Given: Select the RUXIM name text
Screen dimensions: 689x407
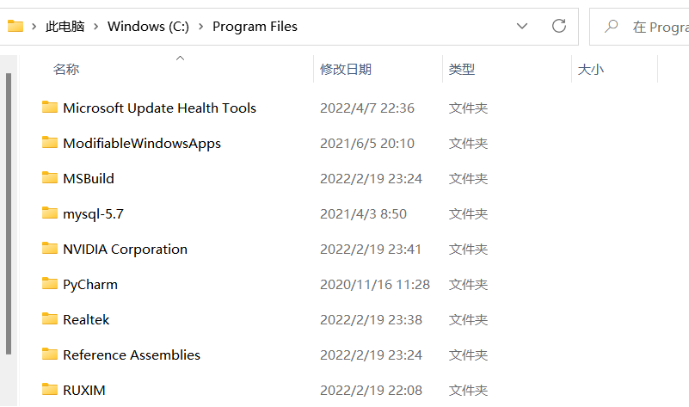Looking at the screenshot, I should 84,391.
